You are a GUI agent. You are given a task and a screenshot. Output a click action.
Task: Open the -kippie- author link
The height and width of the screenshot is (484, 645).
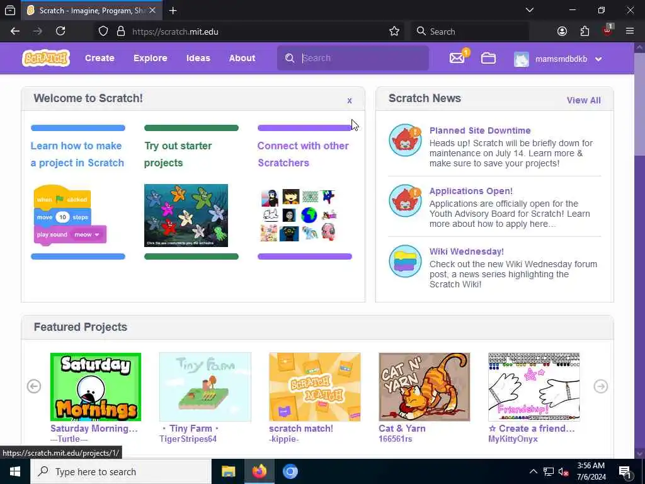point(284,439)
